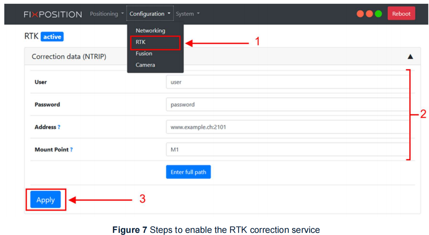Click the active status badge next to RTK
Screen dimensions: 429x235
[x=52, y=36]
